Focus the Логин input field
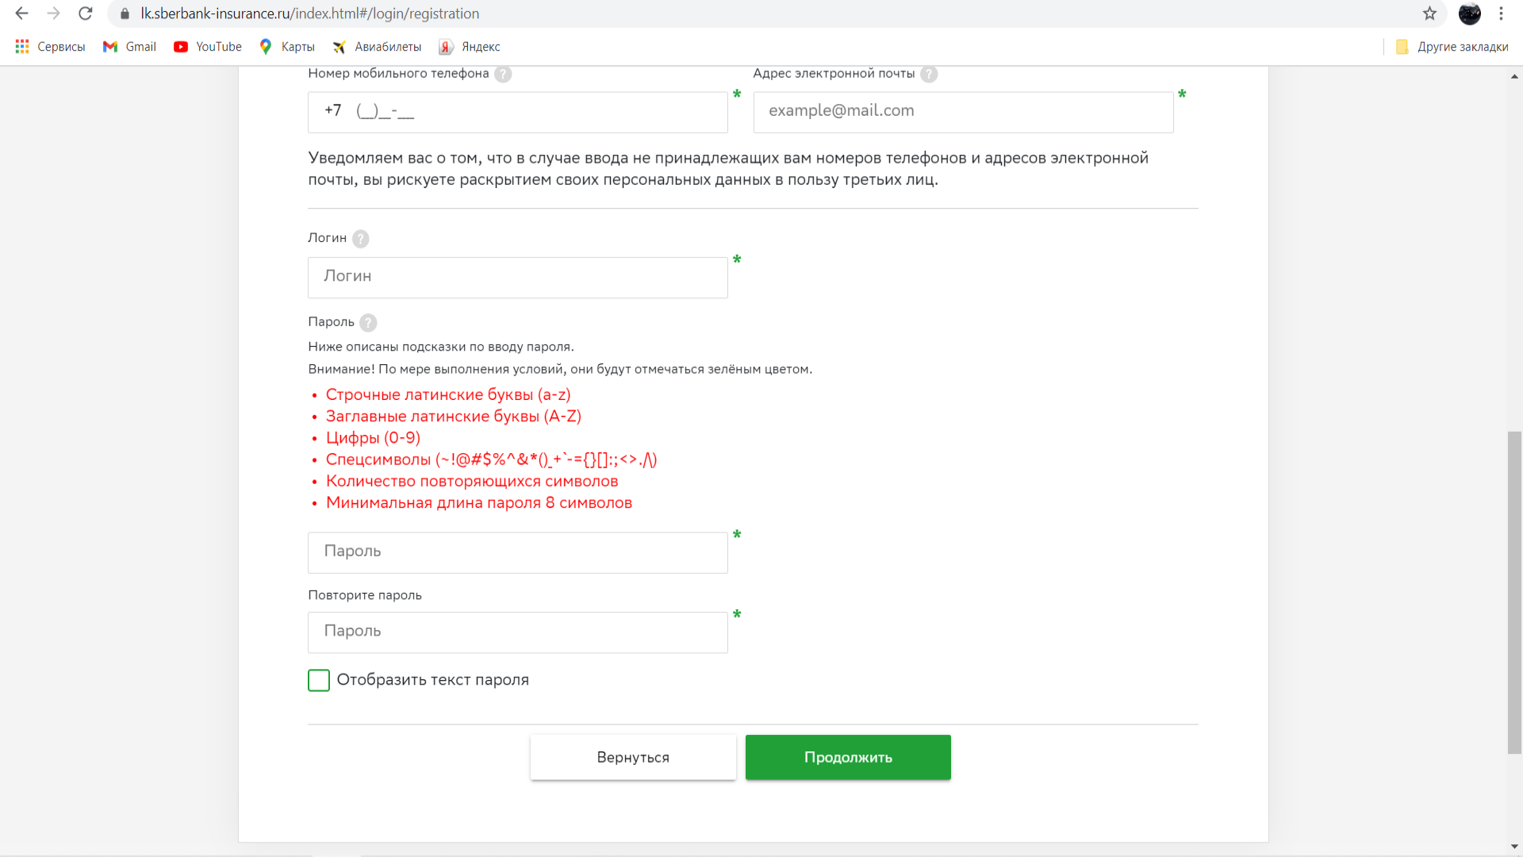This screenshot has width=1523, height=857. pos(518,277)
